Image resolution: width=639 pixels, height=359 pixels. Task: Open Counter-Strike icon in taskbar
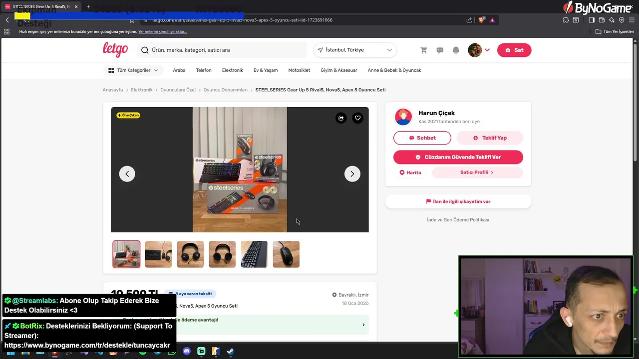click(216, 352)
